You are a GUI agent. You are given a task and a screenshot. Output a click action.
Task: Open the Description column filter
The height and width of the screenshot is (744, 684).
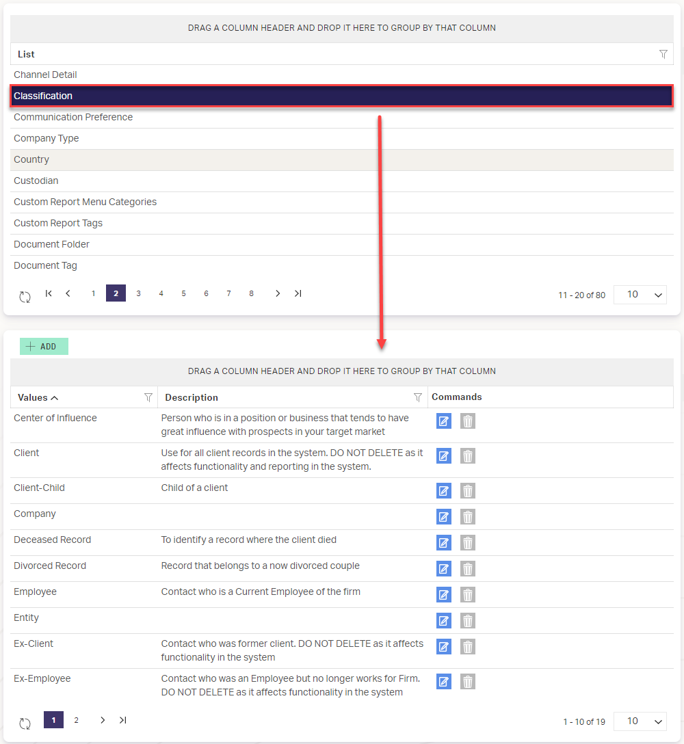pyautogui.click(x=418, y=397)
